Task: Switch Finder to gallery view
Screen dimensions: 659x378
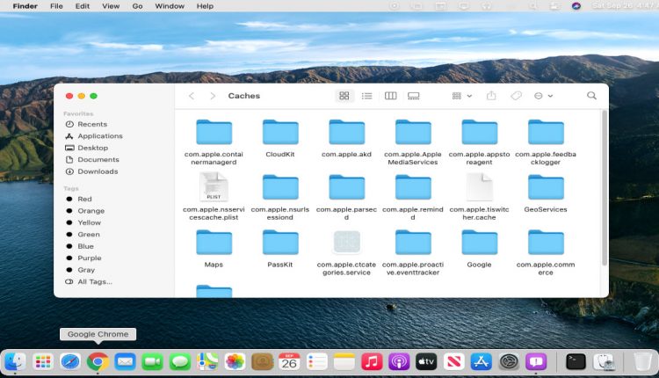Action: (414, 96)
